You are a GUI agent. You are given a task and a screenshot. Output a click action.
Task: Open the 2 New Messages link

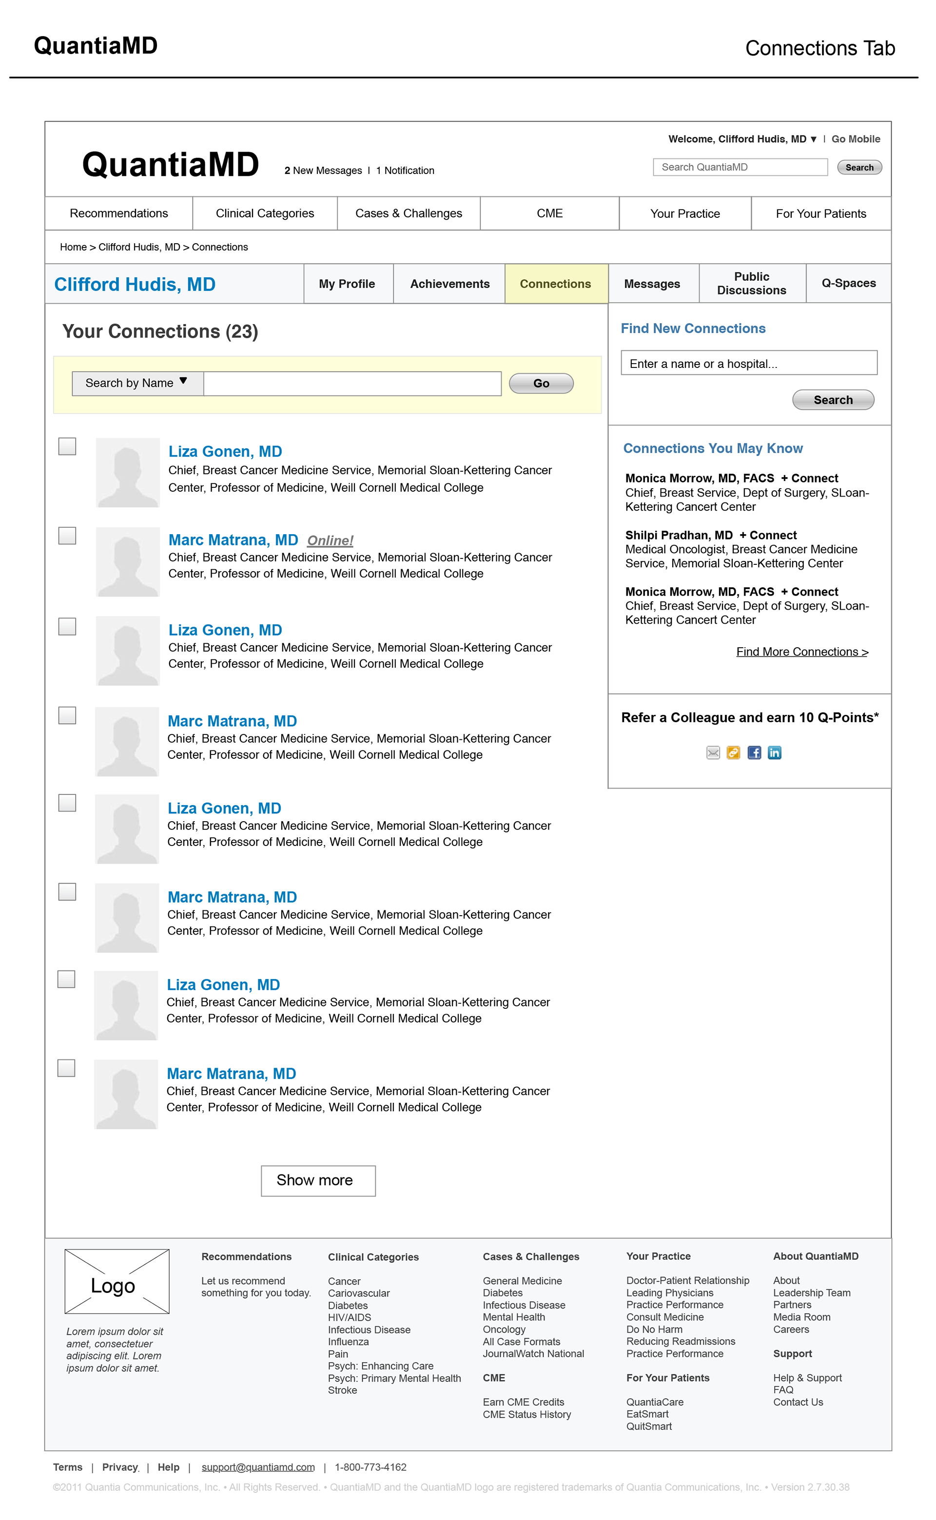tap(323, 170)
